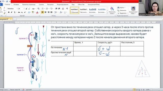
Task: Open Helvetica font name dropdown
Action: pyautogui.click(x=17, y=9)
